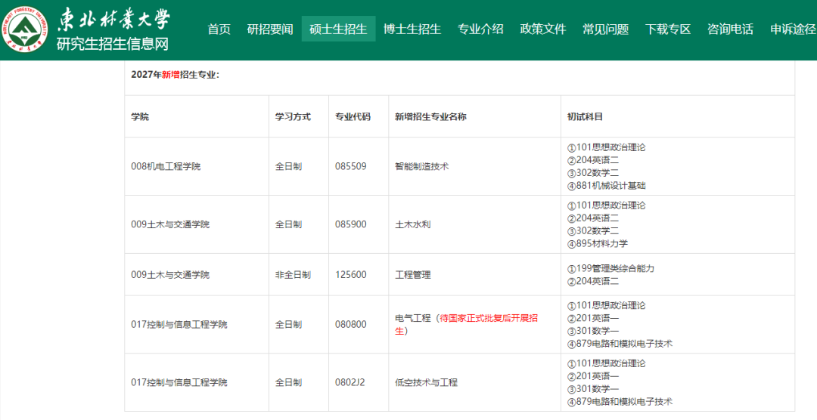Click the 東北林業大學 calligraphy title
817x420 pixels.
(113, 20)
